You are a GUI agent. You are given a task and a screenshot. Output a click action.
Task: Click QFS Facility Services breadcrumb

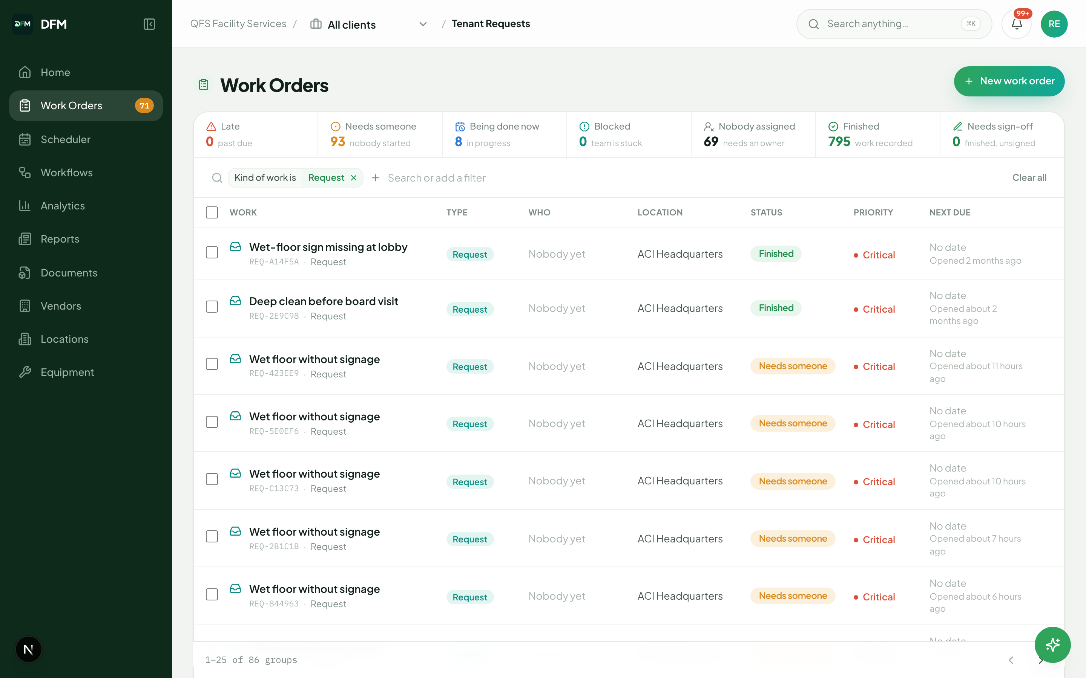(x=238, y=24)
